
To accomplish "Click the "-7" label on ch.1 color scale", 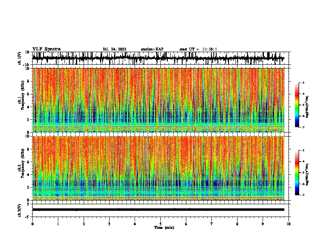I will [303, 127].
